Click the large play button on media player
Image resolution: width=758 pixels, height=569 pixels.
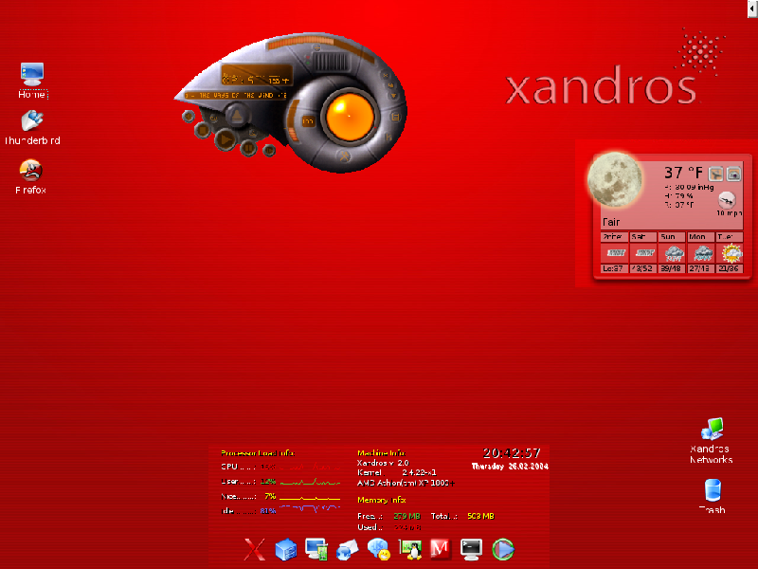click(226, 139)
